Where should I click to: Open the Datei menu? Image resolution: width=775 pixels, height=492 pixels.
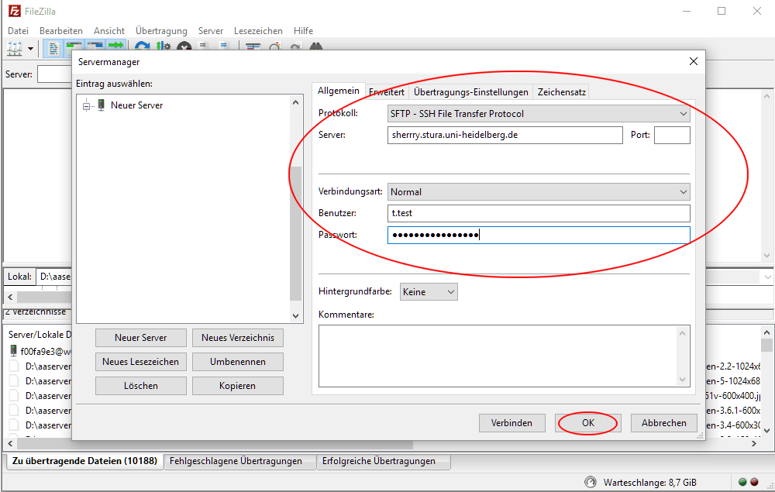[x=19, y=31]
